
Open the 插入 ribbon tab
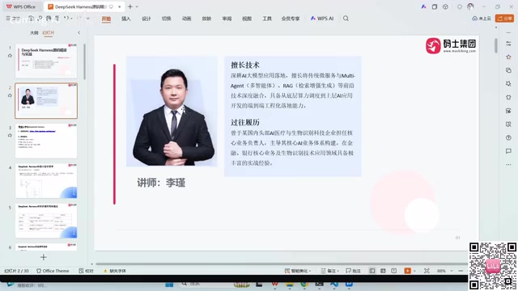pyautogui.click(x=126, y=19)
